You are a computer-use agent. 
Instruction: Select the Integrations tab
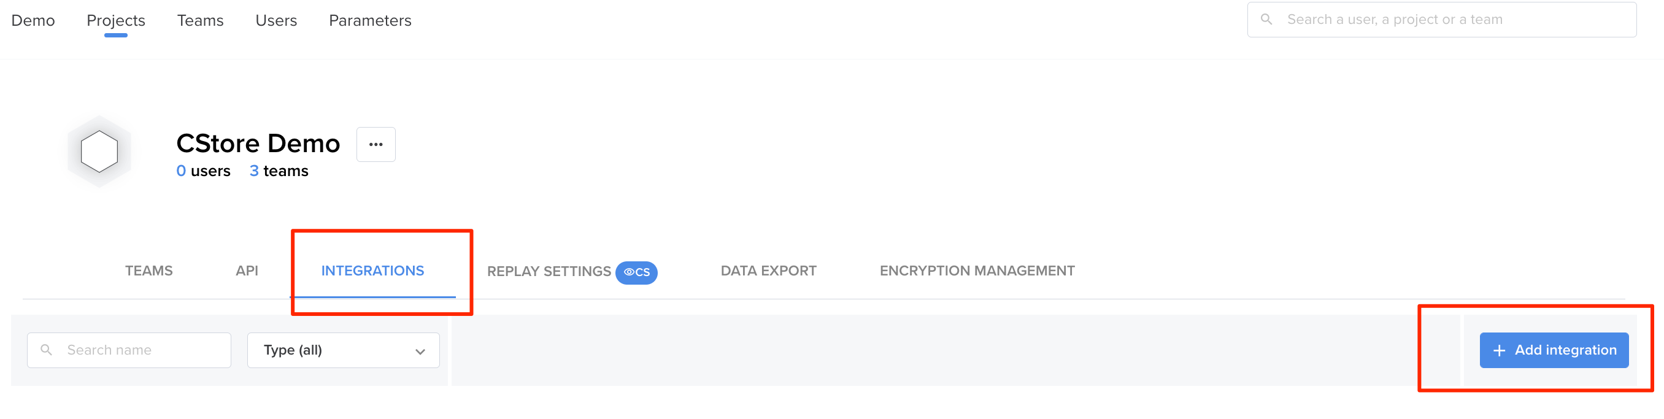(372, 271)
